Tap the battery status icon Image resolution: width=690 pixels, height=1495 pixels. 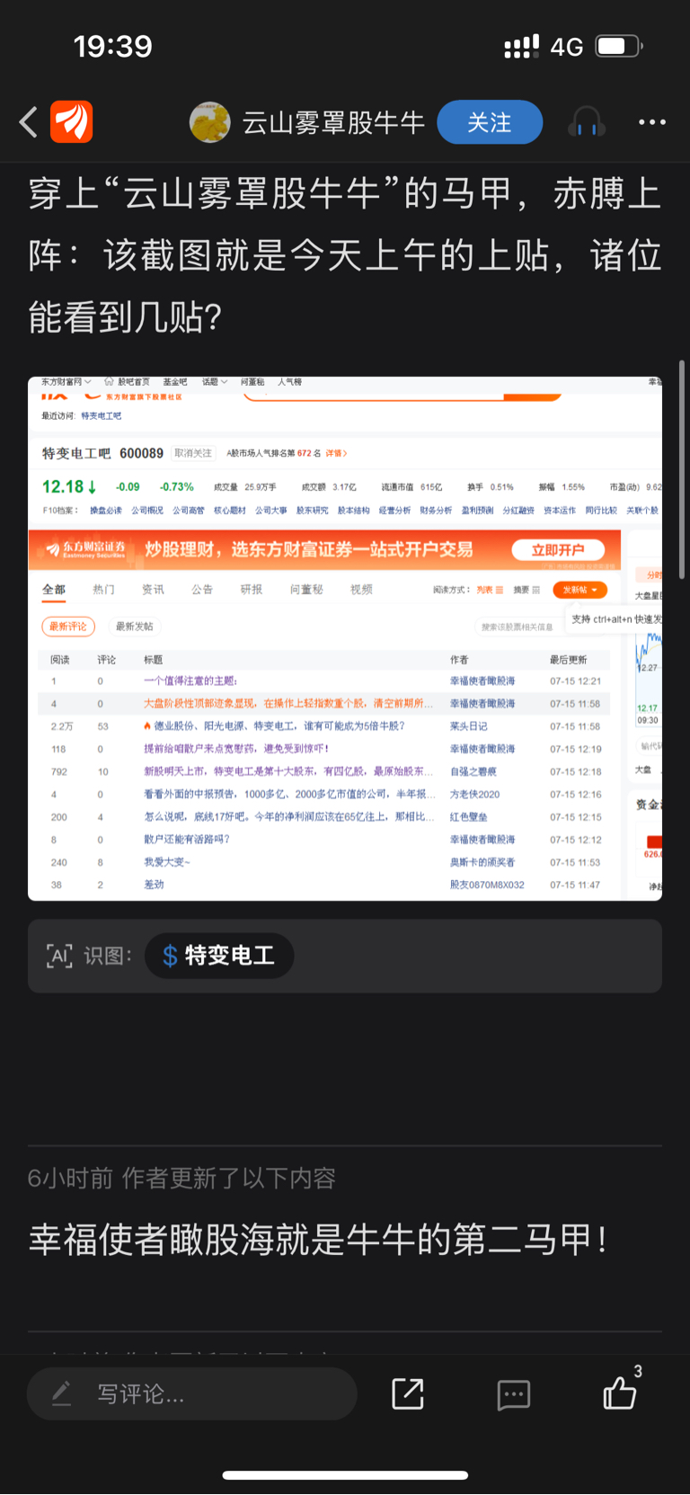coord(618,46)
